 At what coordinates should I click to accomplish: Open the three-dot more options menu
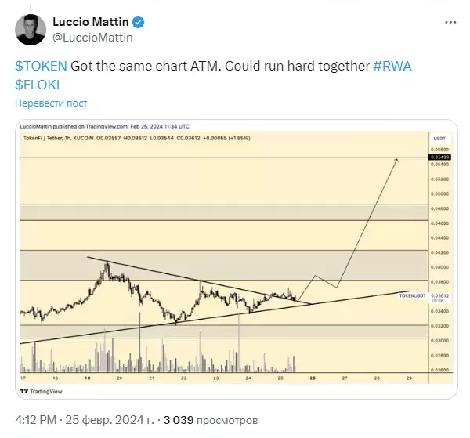(x=450, y=22)
